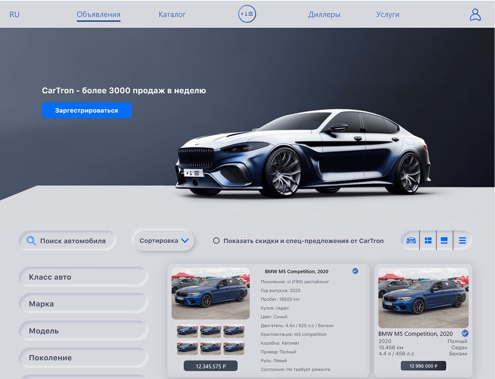Switch to the four-tile grid view
This screenshot has height=379, width=495.
(428, 241)
